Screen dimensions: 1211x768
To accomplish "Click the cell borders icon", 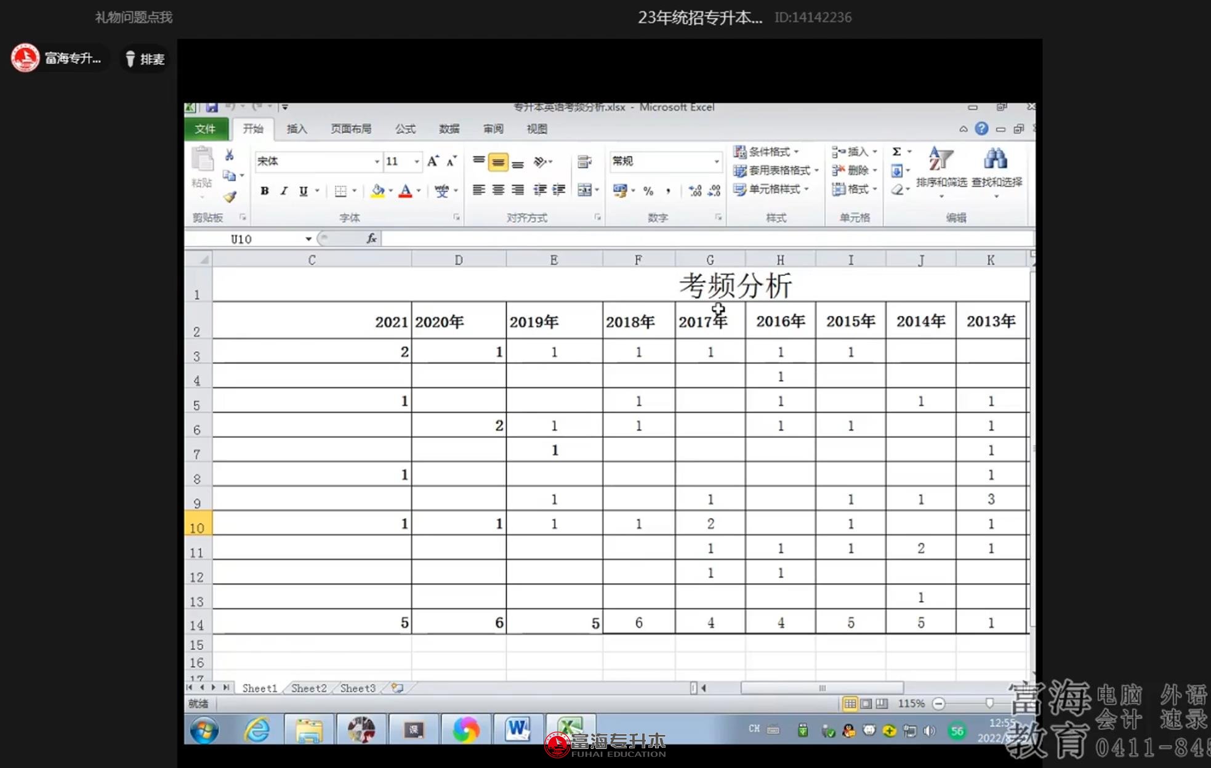I will (340, 191).
